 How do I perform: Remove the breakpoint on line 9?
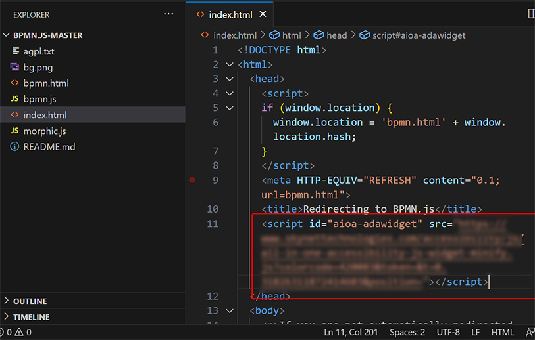pos(192,180)
